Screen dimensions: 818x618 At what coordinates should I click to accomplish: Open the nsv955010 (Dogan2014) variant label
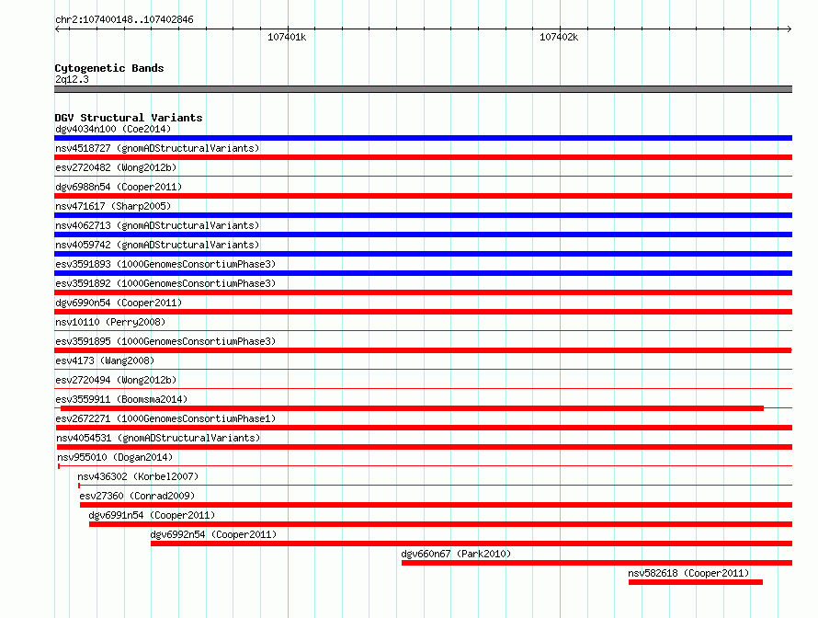(115, 457)
